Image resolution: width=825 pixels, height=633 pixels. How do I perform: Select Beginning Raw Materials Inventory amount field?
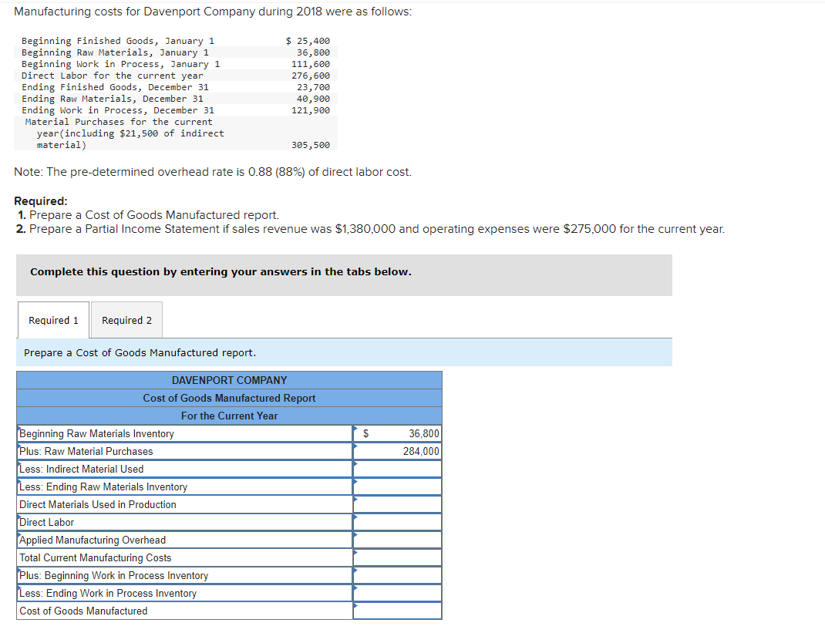point(397,433)
